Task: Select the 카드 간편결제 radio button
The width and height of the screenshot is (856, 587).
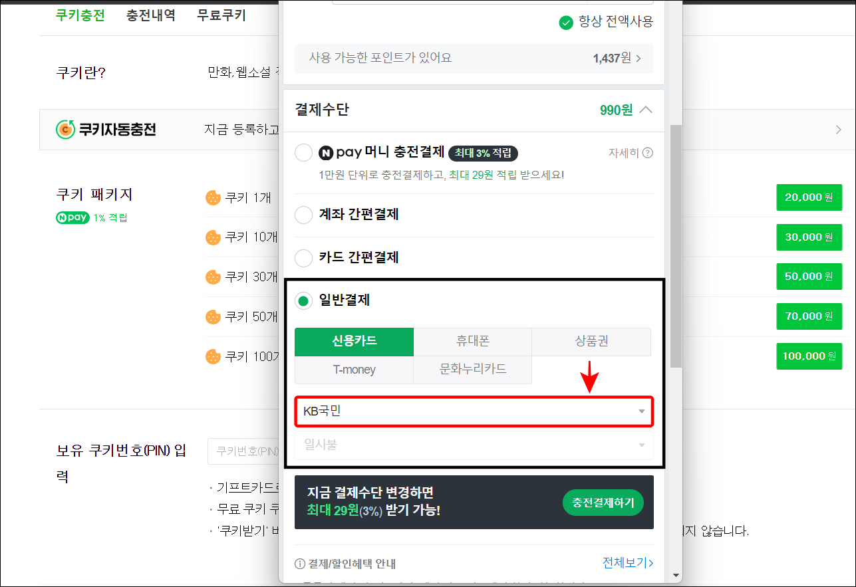Action: (303, 258)
